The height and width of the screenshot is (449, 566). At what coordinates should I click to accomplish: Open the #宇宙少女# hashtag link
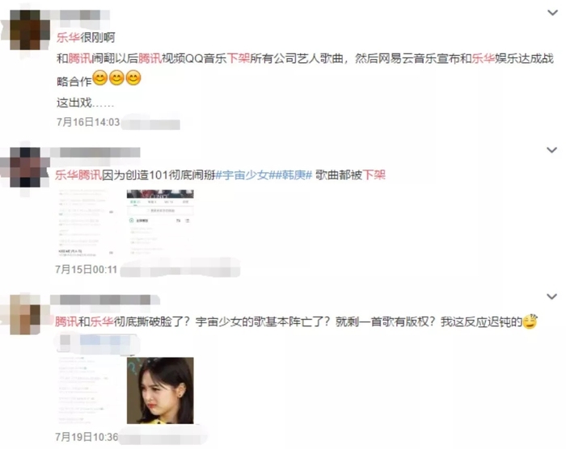[x=243, y=175]
